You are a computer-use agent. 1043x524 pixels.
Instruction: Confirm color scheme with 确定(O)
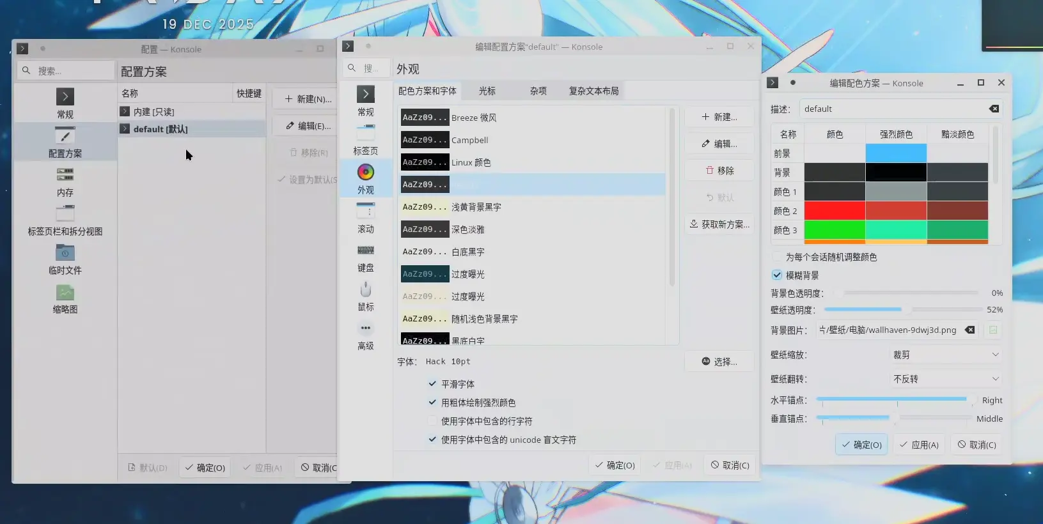coord(861,445)
